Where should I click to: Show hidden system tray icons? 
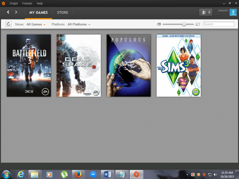[x=187, y=175]
